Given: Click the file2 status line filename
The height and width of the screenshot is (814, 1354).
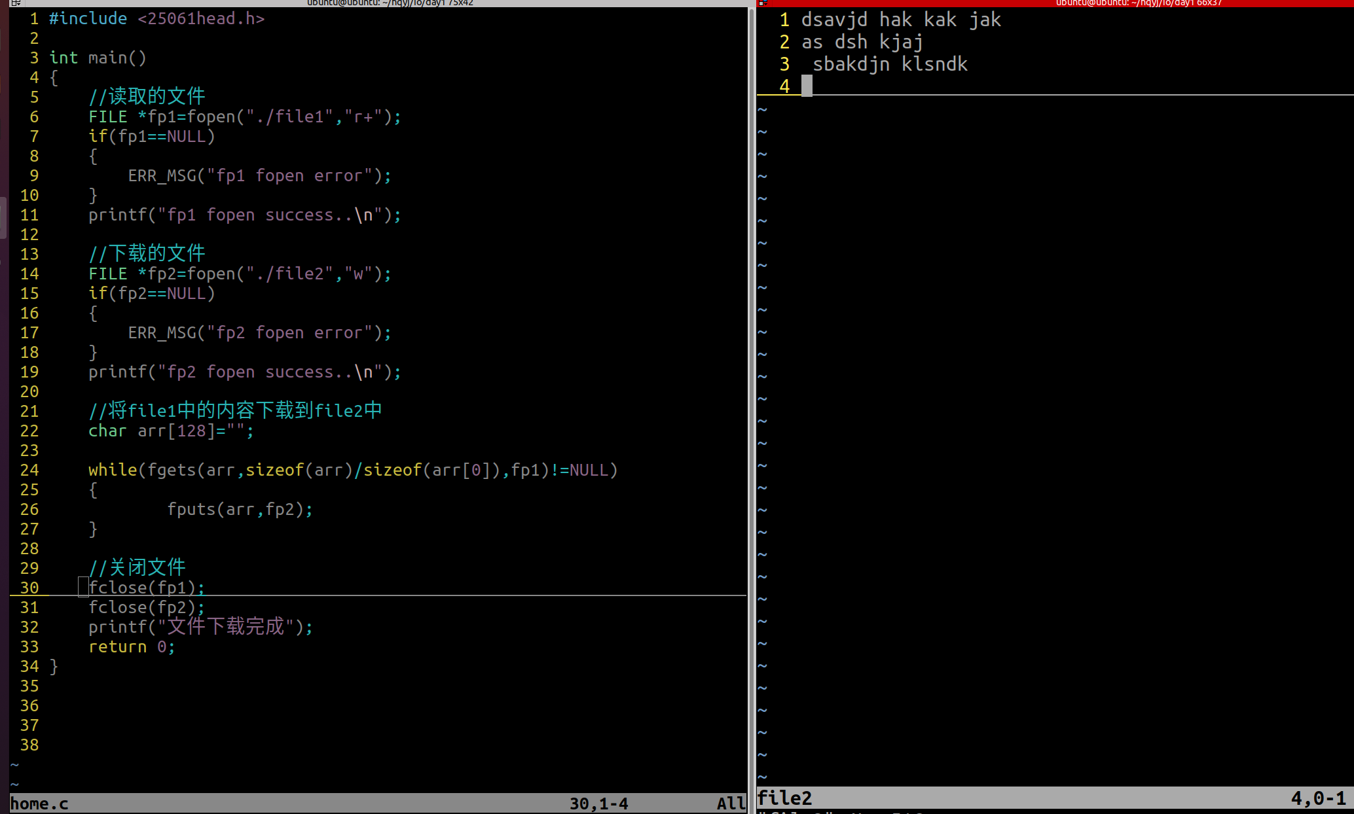Looking at the screenshot, I should [x=784, y=798].
